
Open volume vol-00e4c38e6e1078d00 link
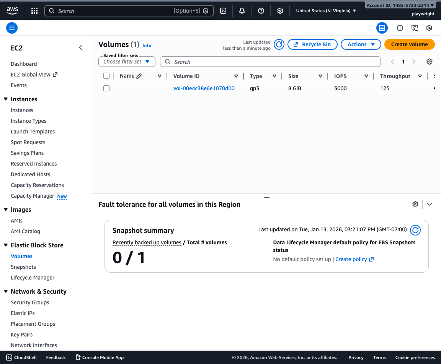(204, 88)
